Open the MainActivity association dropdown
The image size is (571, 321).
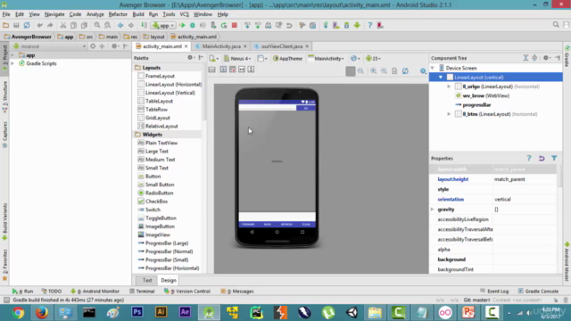326,58
